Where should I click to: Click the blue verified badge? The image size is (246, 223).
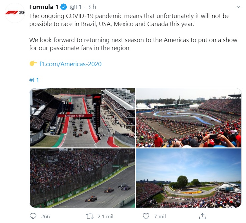click(64, 7)
